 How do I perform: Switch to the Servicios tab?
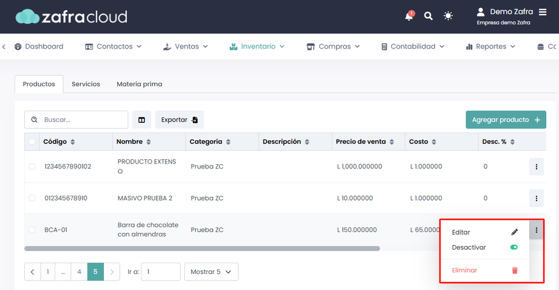[x=86, y=84]
